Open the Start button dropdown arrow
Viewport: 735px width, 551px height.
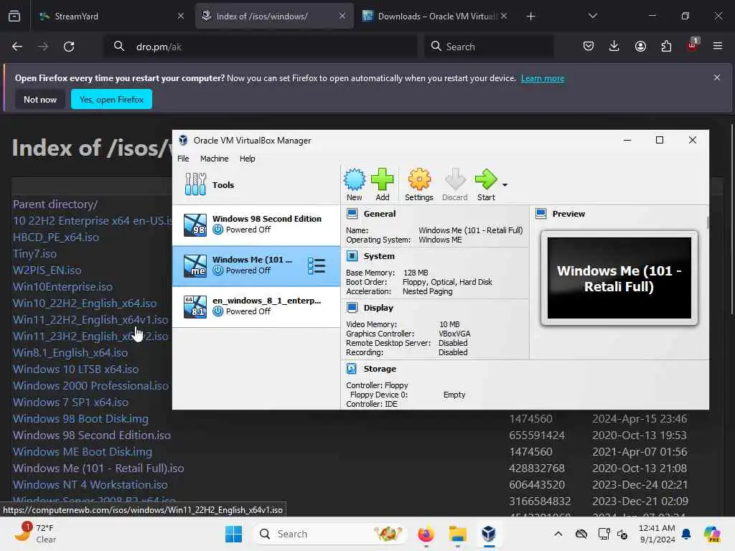(505, 185)
